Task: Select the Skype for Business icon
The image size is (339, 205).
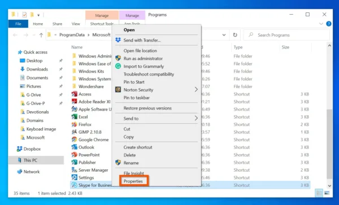Action: [75, 185]
